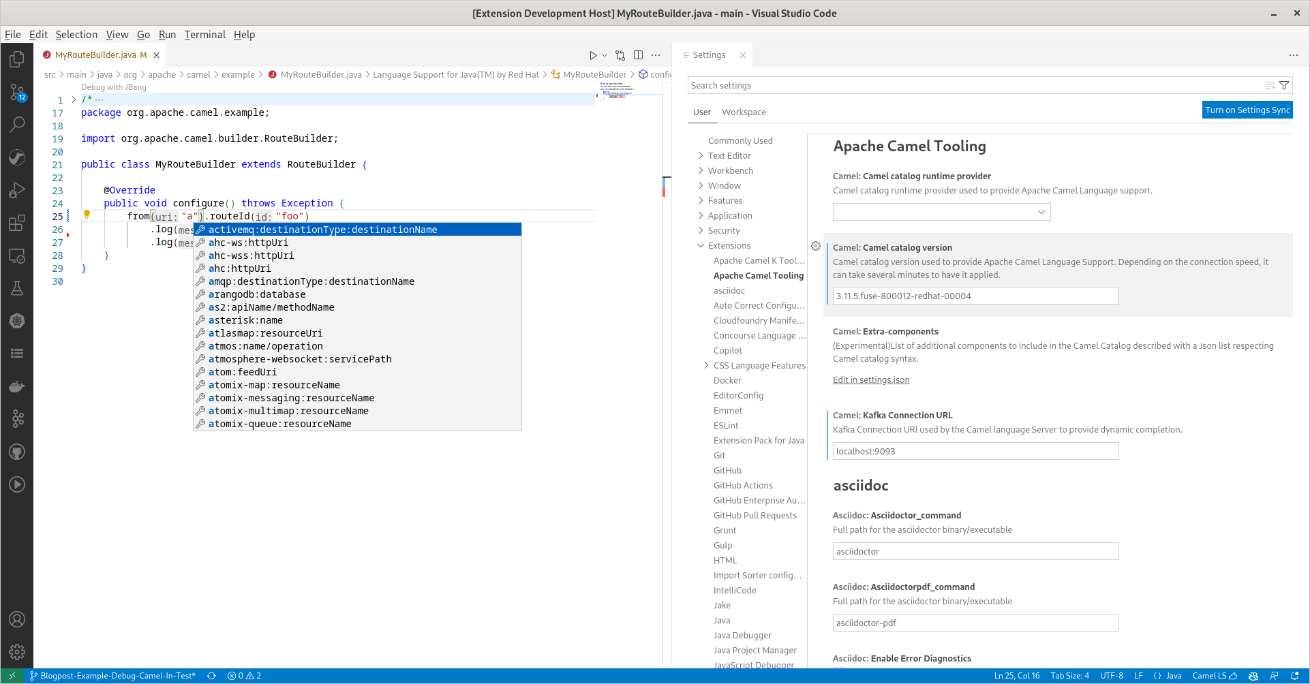Open Source Control view with 12 badge
The image size is (1310, 684).
click(x=17, y=92)
